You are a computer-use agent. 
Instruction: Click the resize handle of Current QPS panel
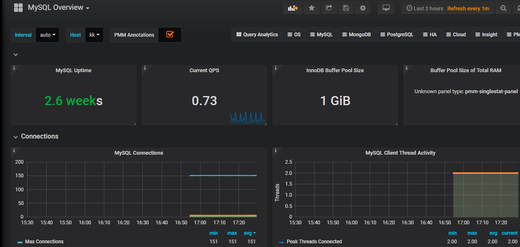[265, 124]
